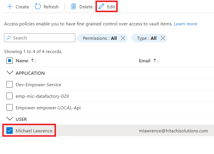Uncheck the Michael Lawrence checkbox
The height and width of the screenshot is (154, 214).
(x=10, y=131)
